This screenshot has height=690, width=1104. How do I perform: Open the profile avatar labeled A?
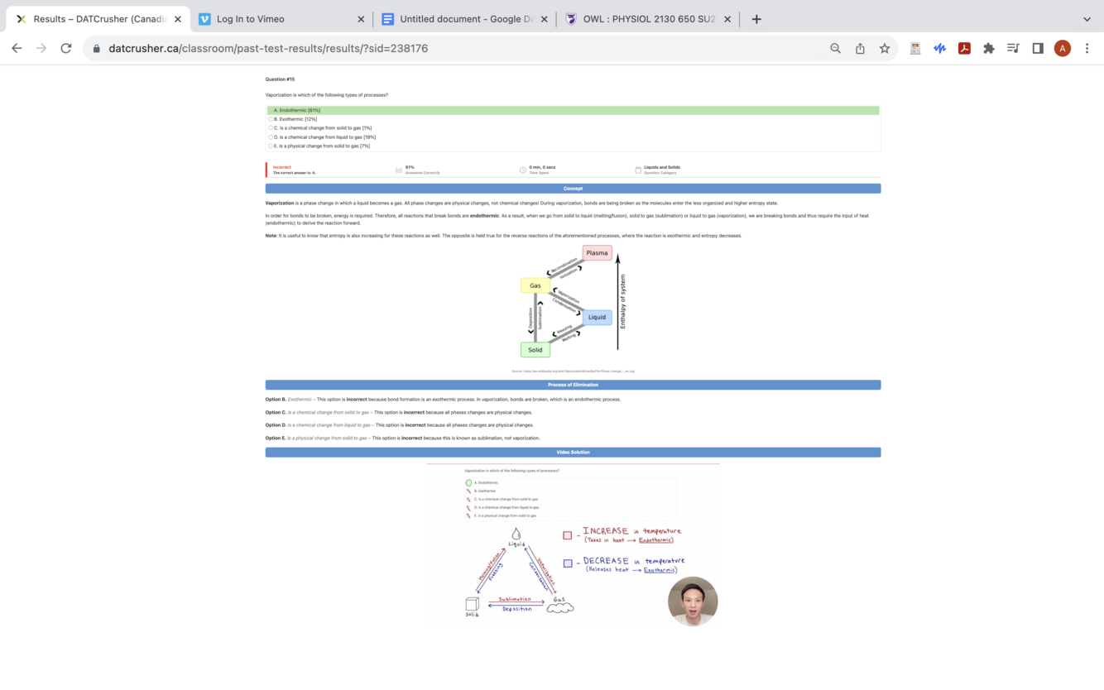(x=1063, y=48)
